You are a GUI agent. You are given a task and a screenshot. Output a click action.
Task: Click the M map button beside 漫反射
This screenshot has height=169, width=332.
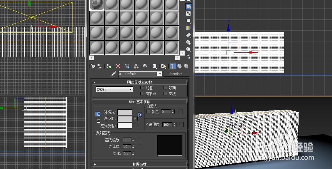coord(135,119)
